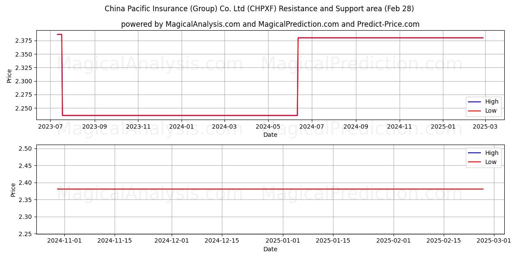519x259 pixels.
Task: Click the 2025-01 tick on upper chart
Action: click(x=443, y=127)
